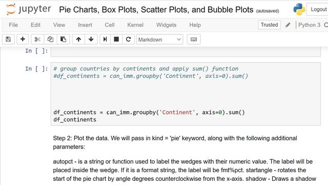Open the command palette keyboard icon
This screenshot has width=328, height=185.
(194, 39)
